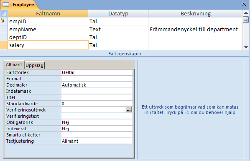
Task: Select the row selector for empName
Action: click(x=4, y=29)
